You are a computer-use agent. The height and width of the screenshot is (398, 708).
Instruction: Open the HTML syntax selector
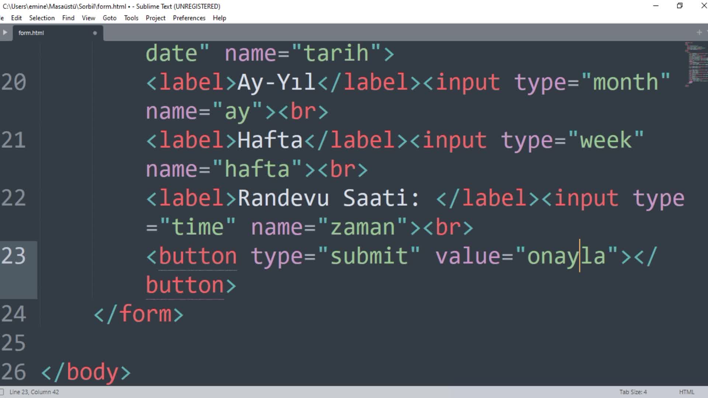coord(686,392)
